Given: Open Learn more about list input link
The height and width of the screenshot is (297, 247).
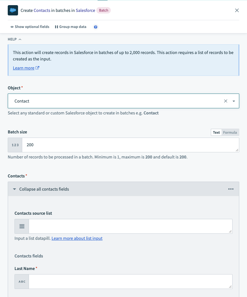Looking at the screenshot, I should tap(77, 239).
